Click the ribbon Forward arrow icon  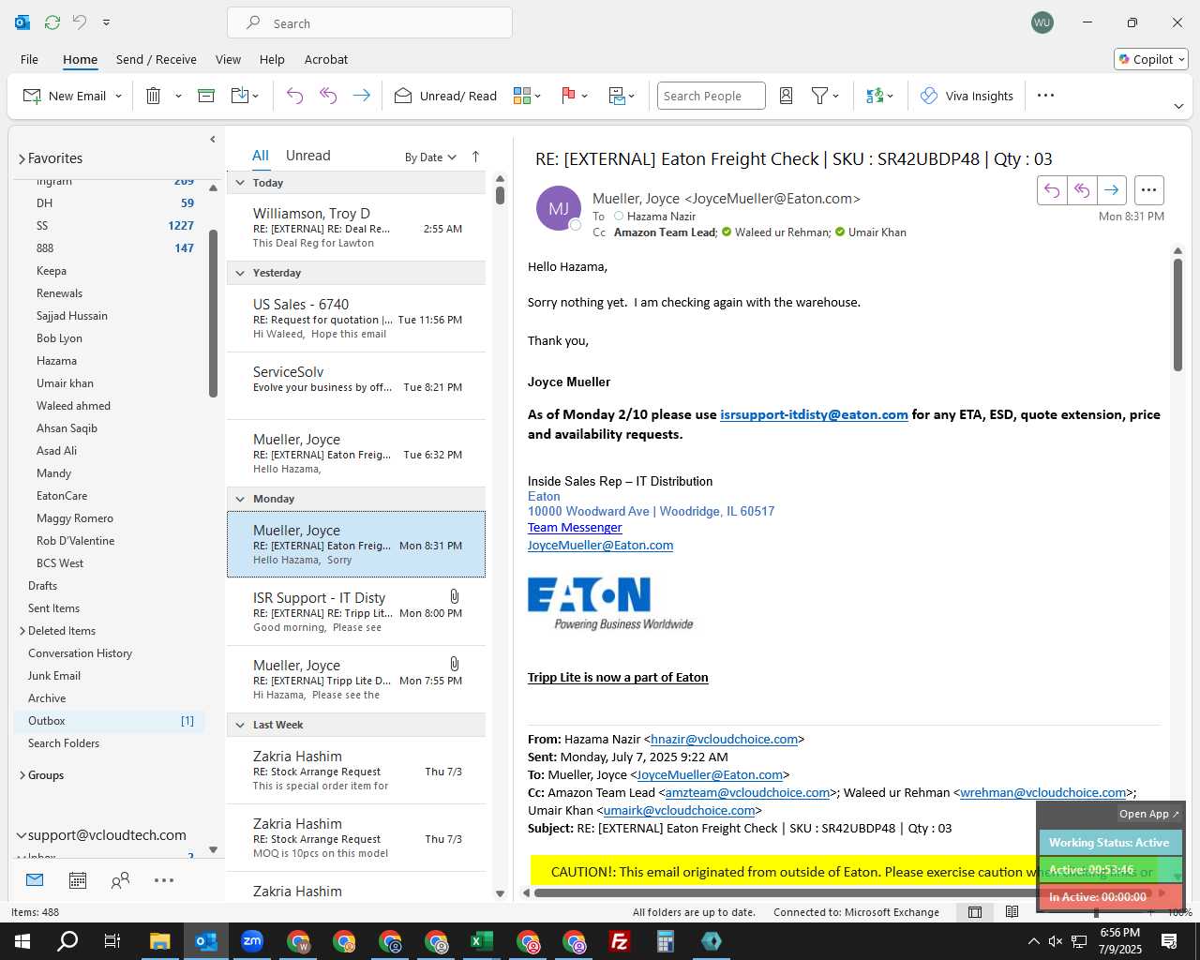[x=361, y=96]
